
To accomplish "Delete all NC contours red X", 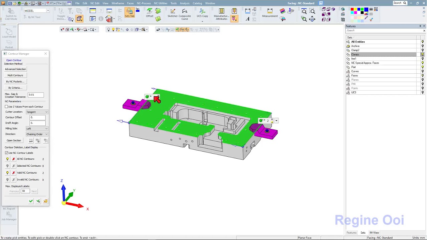I will pos(13,159).
